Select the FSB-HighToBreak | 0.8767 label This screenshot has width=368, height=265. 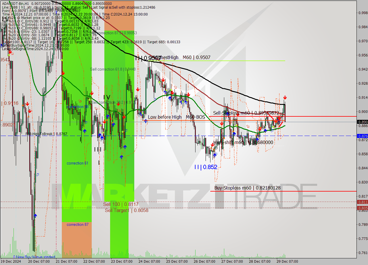pyautogui.click(x=46, y=134)
